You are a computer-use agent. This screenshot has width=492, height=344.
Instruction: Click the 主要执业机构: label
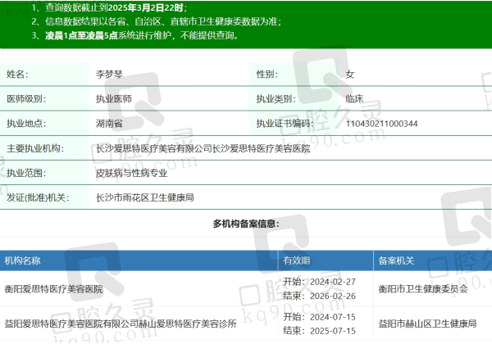(35, 148)
